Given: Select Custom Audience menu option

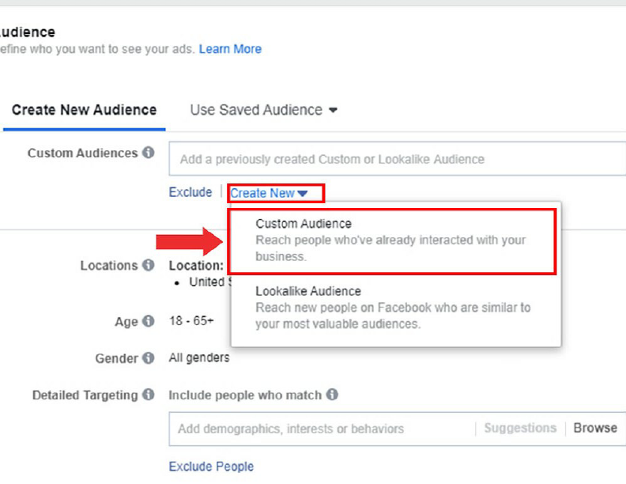Looking at the screenshot, I should [x=392, y=240].
